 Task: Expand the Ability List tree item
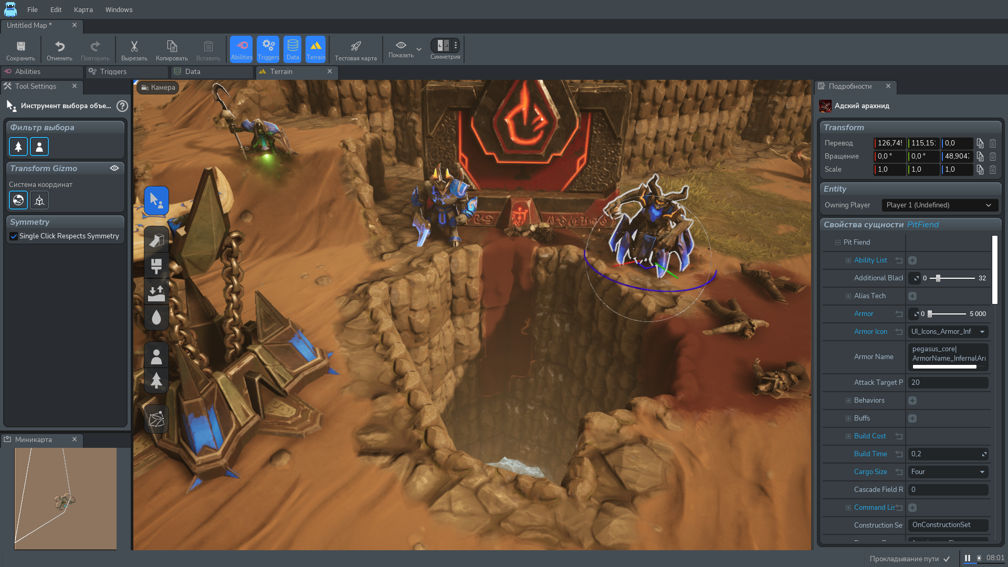(848, 260)
